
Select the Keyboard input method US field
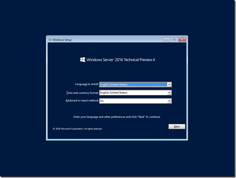(x=135, y=101)
